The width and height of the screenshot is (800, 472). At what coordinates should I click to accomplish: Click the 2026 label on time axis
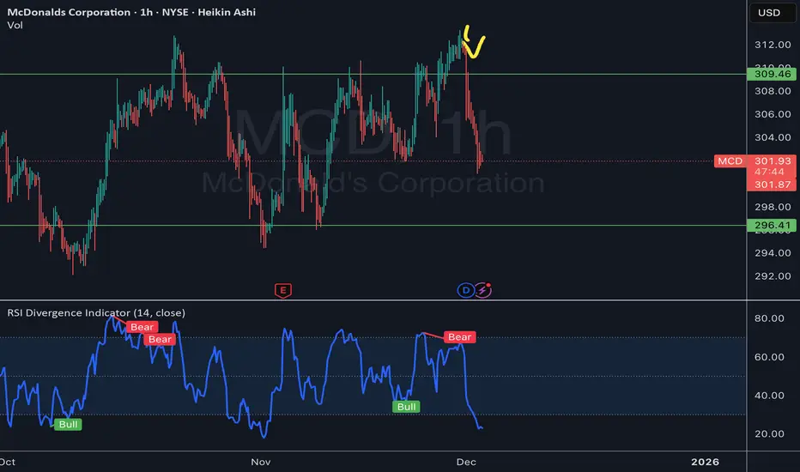coord(705,462)
